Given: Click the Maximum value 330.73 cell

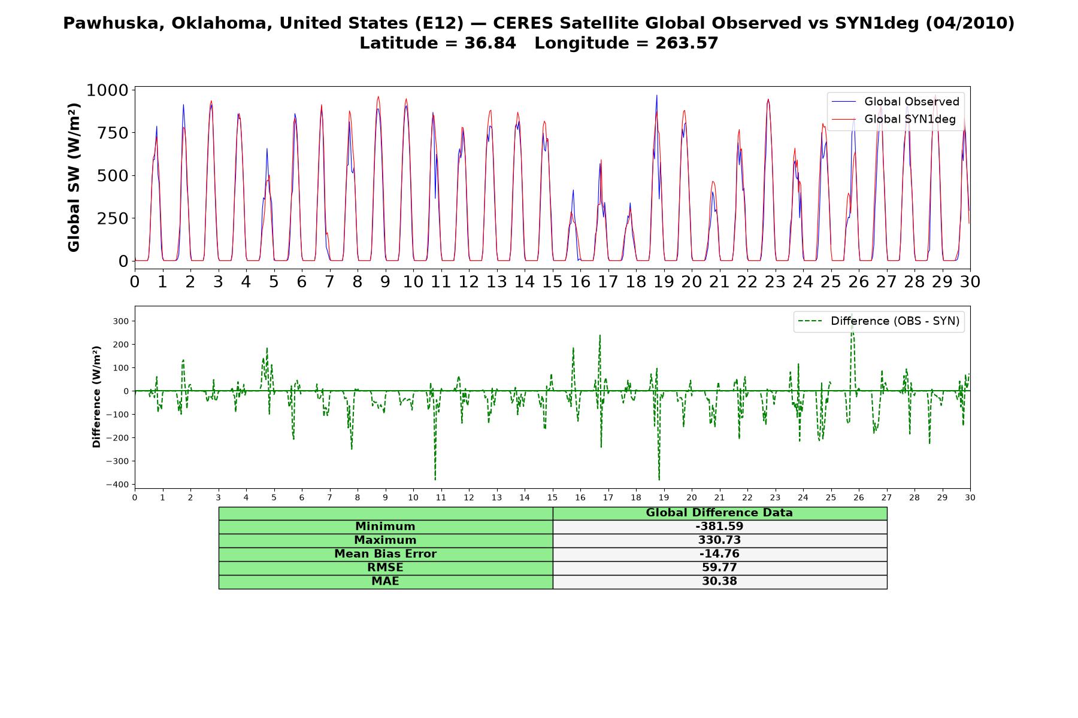Looking at the screenshot, I should point(720,540).
